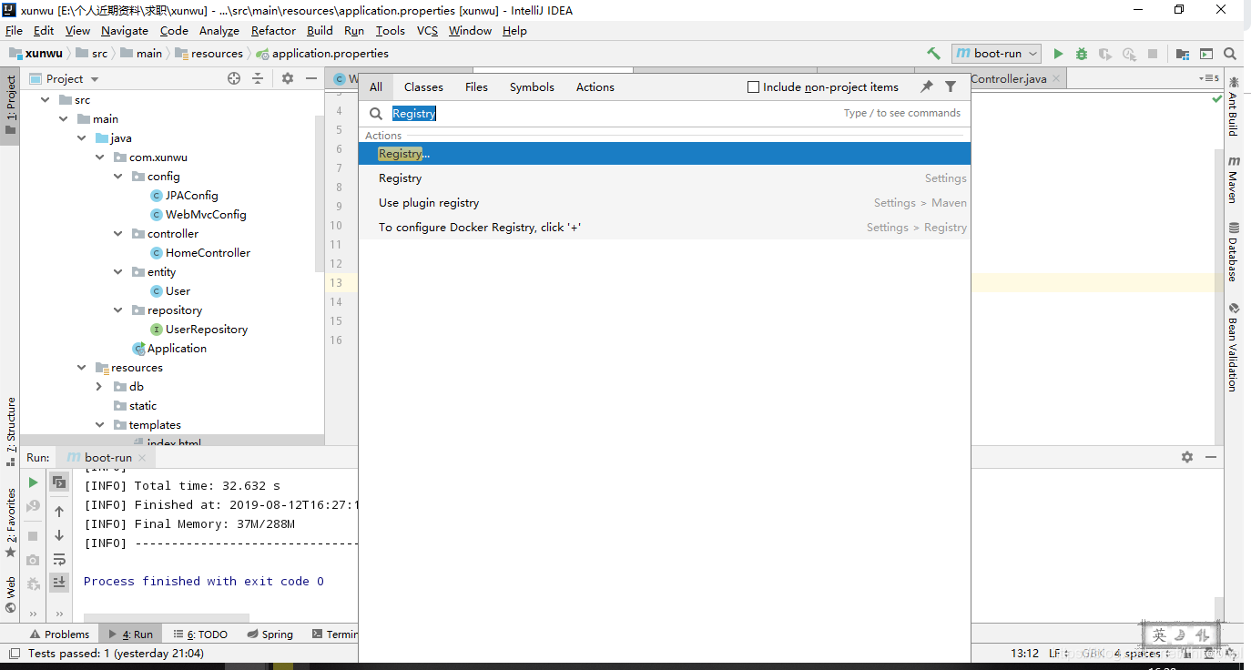
Task: Start debugging with the green bug icon
Action: pyautogui.click(x=1082, y=54)
